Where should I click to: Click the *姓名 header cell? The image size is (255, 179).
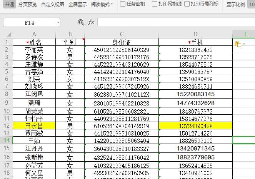coord(34,42)
